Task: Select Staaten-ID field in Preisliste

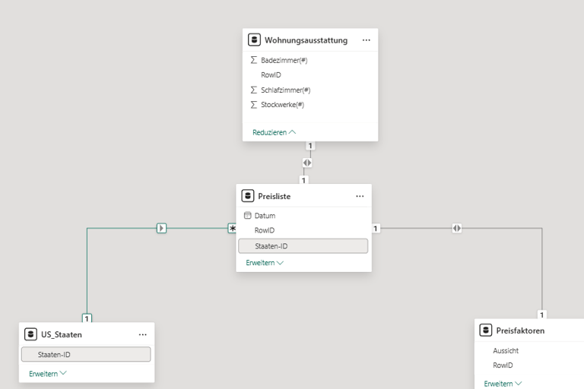Action: (x=303, y=246)
